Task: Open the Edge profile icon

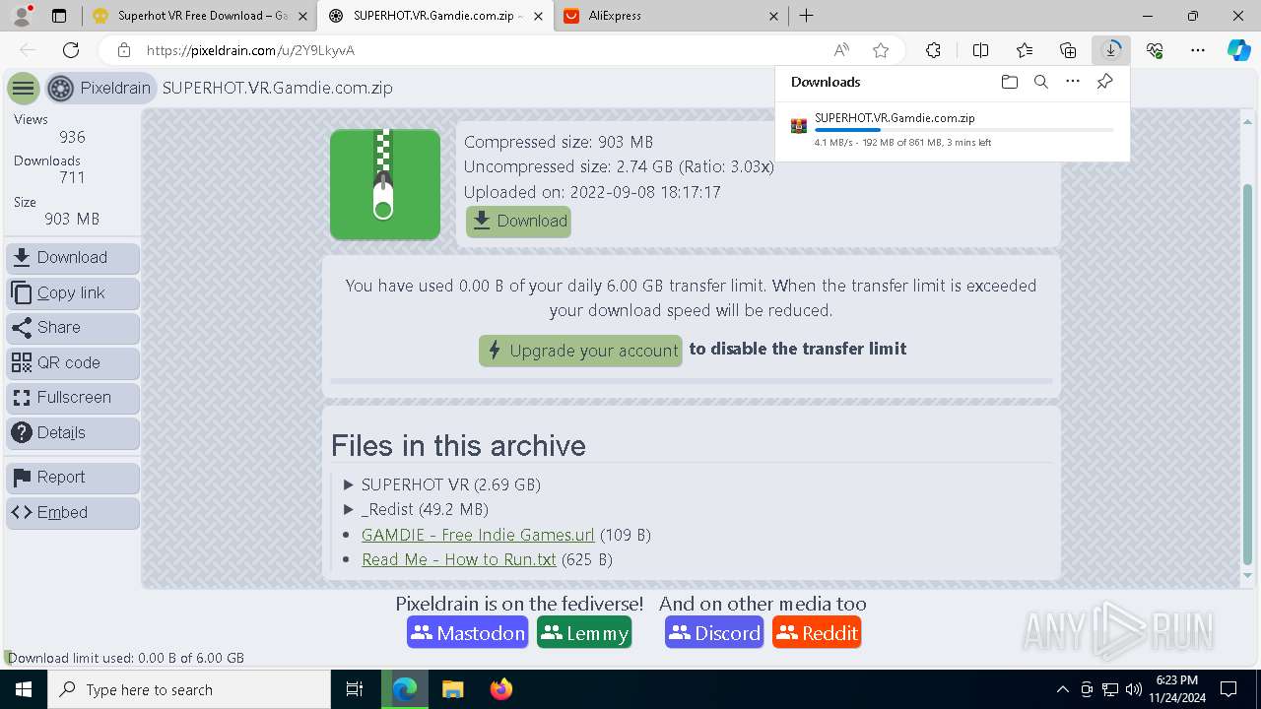Action: coord(22,16)
